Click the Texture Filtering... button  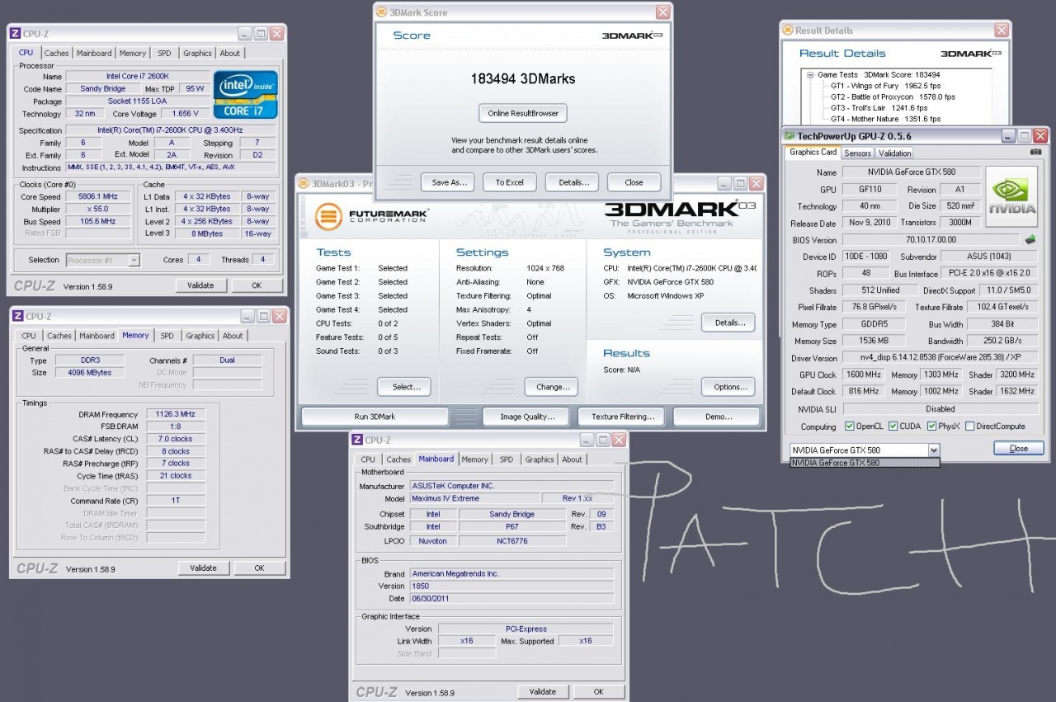[x=623, y=417]
